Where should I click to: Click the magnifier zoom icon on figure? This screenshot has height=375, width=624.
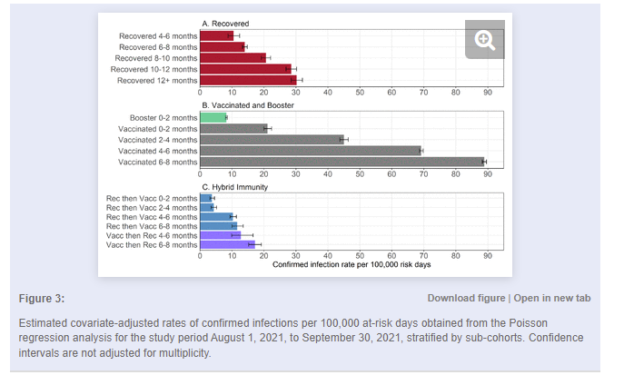484,39
